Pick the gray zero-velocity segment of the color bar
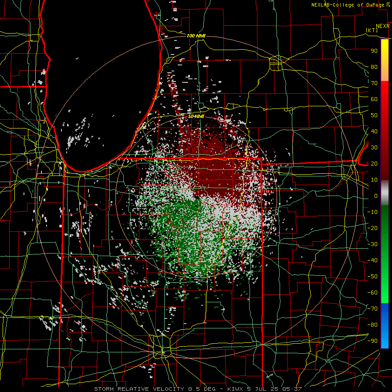 [385, 193]
